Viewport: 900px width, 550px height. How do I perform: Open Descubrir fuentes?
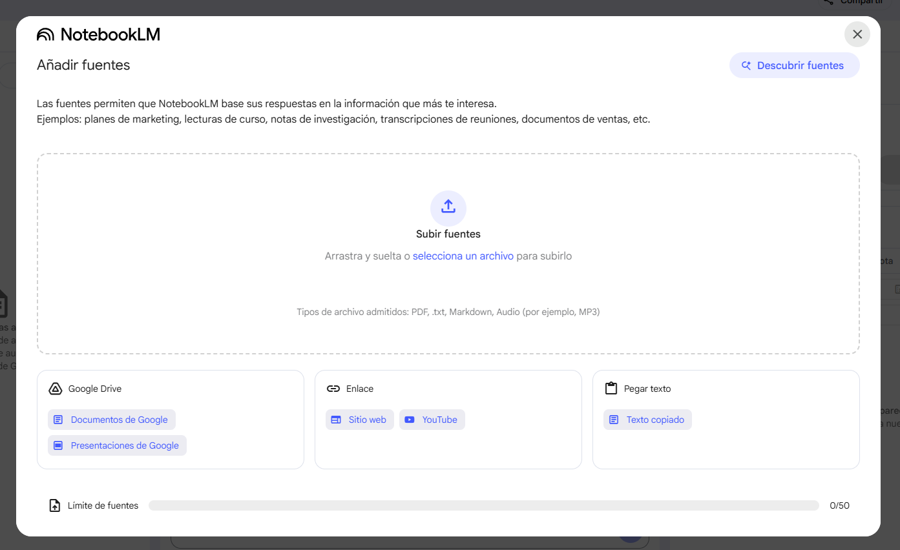coord(794,65)
